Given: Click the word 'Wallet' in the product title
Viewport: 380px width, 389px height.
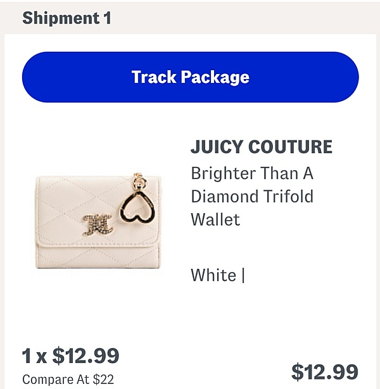Looking at the screenshot, I should pos(215,219).
